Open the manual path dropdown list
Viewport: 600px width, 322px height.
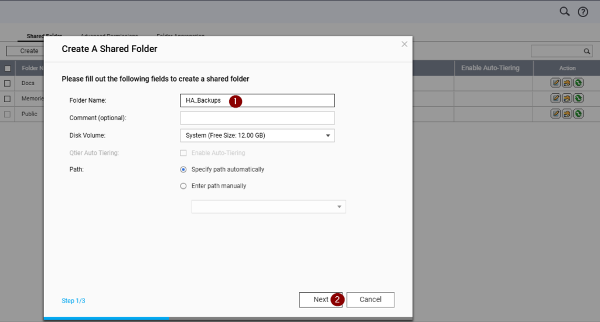[x=268, y=207]
